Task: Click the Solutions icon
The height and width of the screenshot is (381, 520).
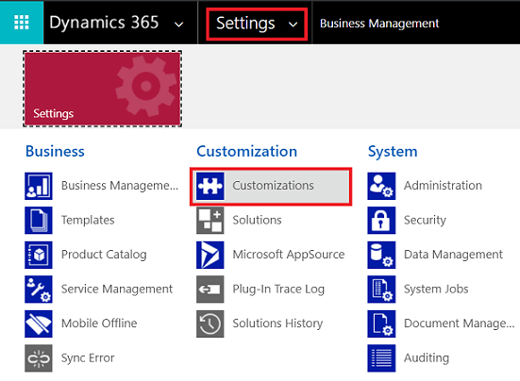Action: (210, 221)
